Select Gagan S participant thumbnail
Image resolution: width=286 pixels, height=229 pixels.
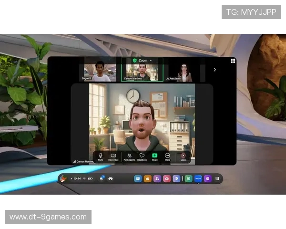[x=101, y=71]
